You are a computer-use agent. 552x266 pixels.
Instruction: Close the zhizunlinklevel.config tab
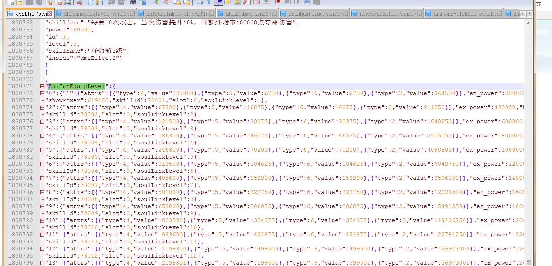212,14
